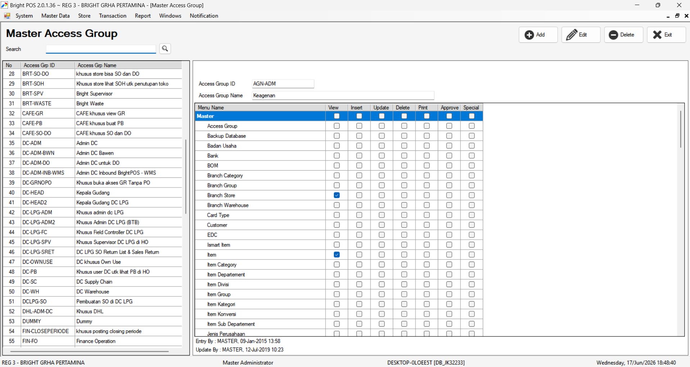Screen dimensions: 690x367
Task: Click the search magnifier icon button
Action: [165, 49]
